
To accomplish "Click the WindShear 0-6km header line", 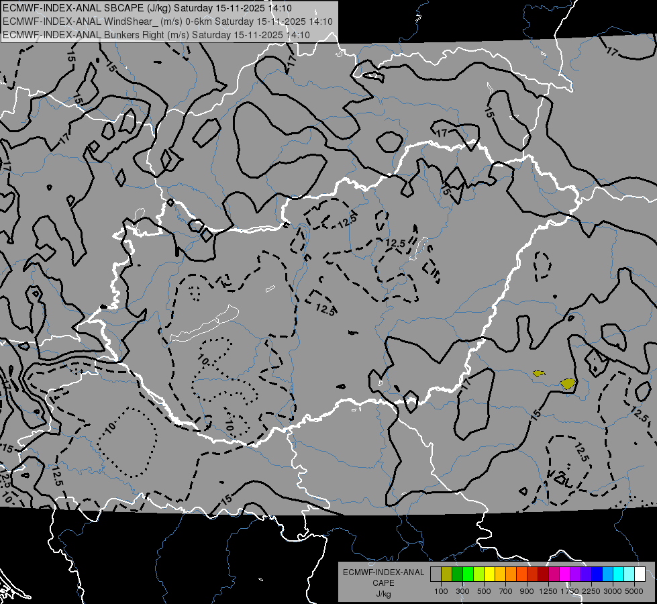I will click(168, 21).
